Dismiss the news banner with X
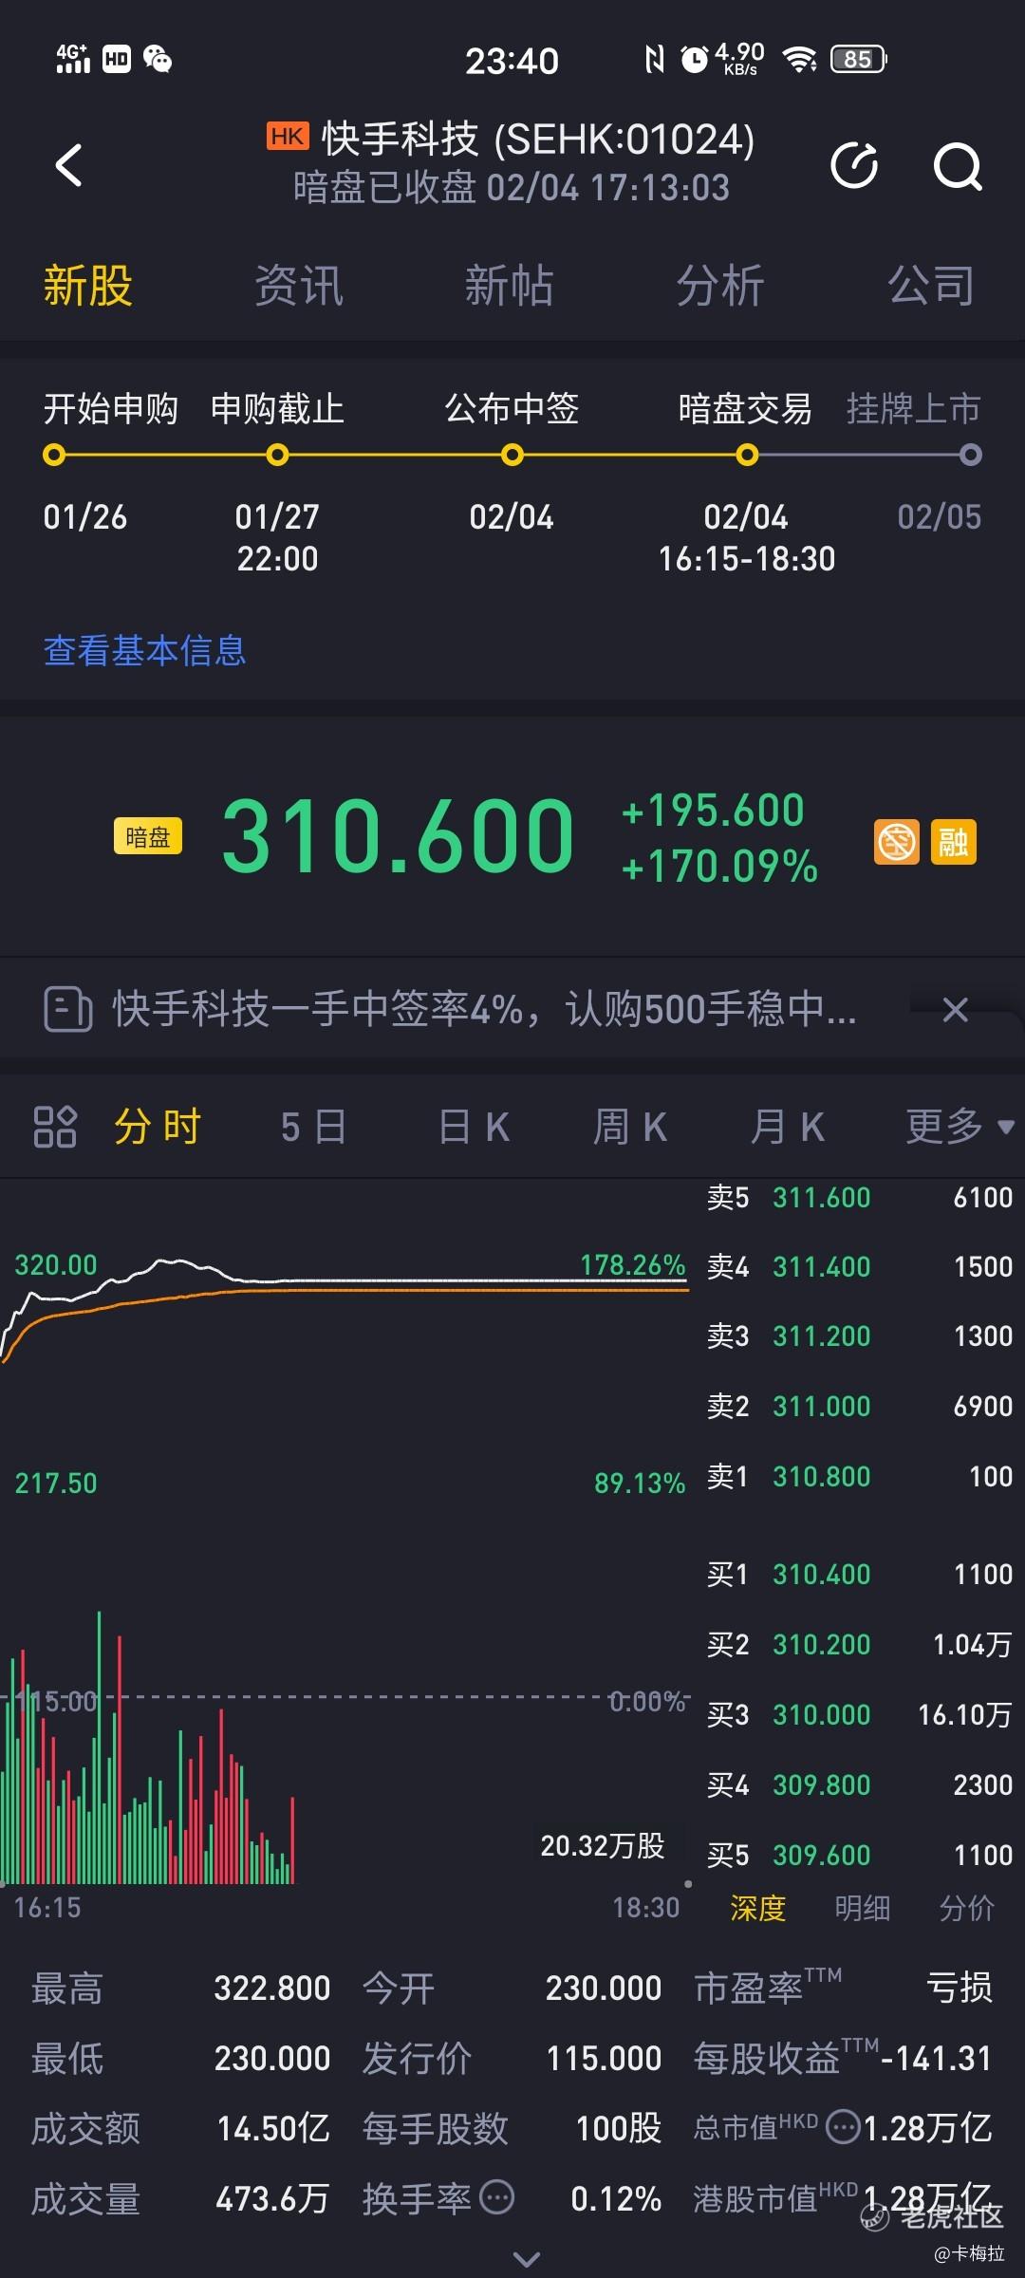This screenshot has height=2278, width=1025. [x=956, y=1009]
